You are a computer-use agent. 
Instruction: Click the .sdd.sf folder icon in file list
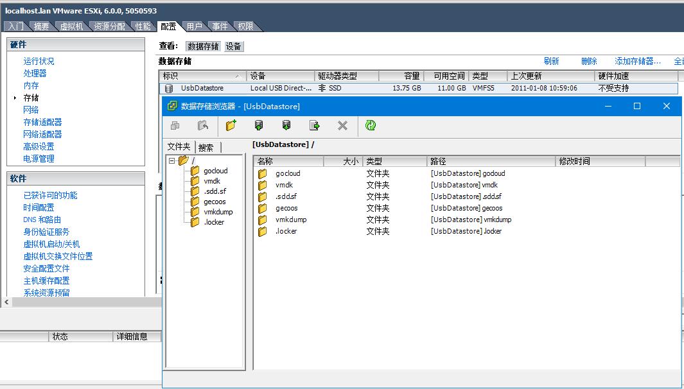click(262, 196)
